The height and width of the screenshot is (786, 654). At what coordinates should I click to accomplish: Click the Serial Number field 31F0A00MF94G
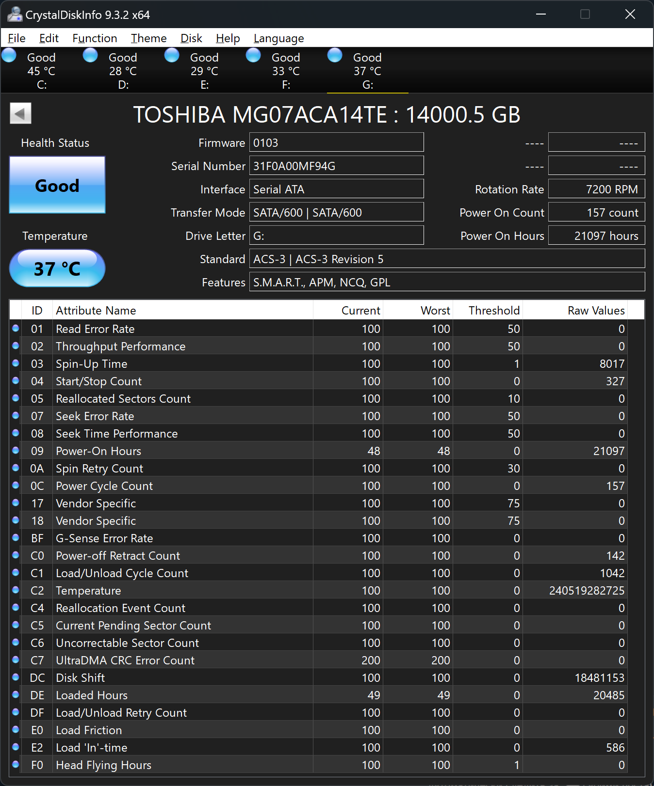point(337,166)
